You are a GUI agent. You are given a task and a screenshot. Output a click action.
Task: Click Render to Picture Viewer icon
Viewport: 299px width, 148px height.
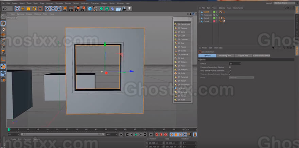(77, 9)
